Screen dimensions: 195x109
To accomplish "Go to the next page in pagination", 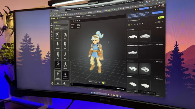I will (x=152, y=93).
